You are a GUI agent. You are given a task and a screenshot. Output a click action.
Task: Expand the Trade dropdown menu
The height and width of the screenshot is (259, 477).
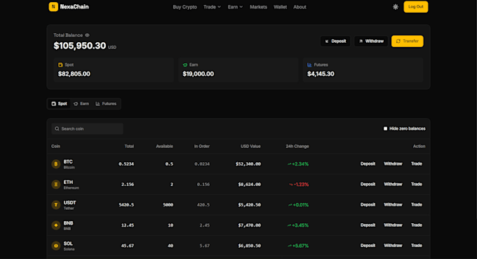pos(212,7)
